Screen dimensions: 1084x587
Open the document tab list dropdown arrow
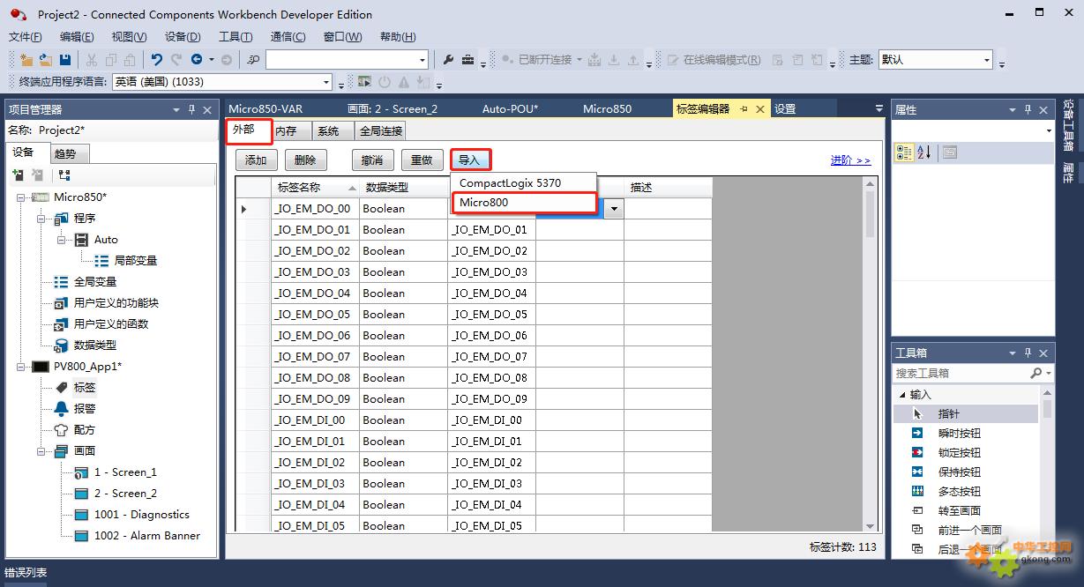(878, 108)
